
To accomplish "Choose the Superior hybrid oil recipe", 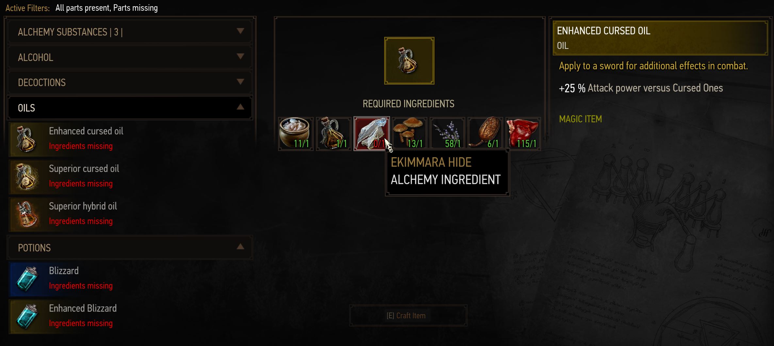I will (x=130, y=214).
